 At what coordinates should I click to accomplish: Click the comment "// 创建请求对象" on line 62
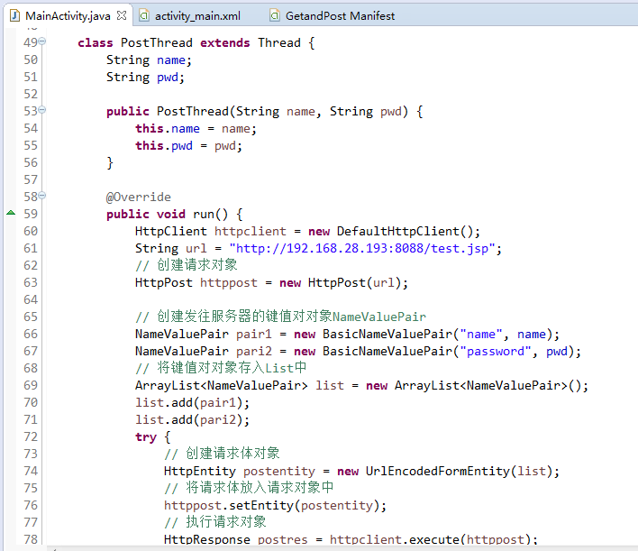tap(186, 265)
